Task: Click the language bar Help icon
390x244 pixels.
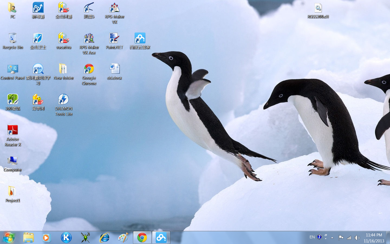Action: coord(320,237)
